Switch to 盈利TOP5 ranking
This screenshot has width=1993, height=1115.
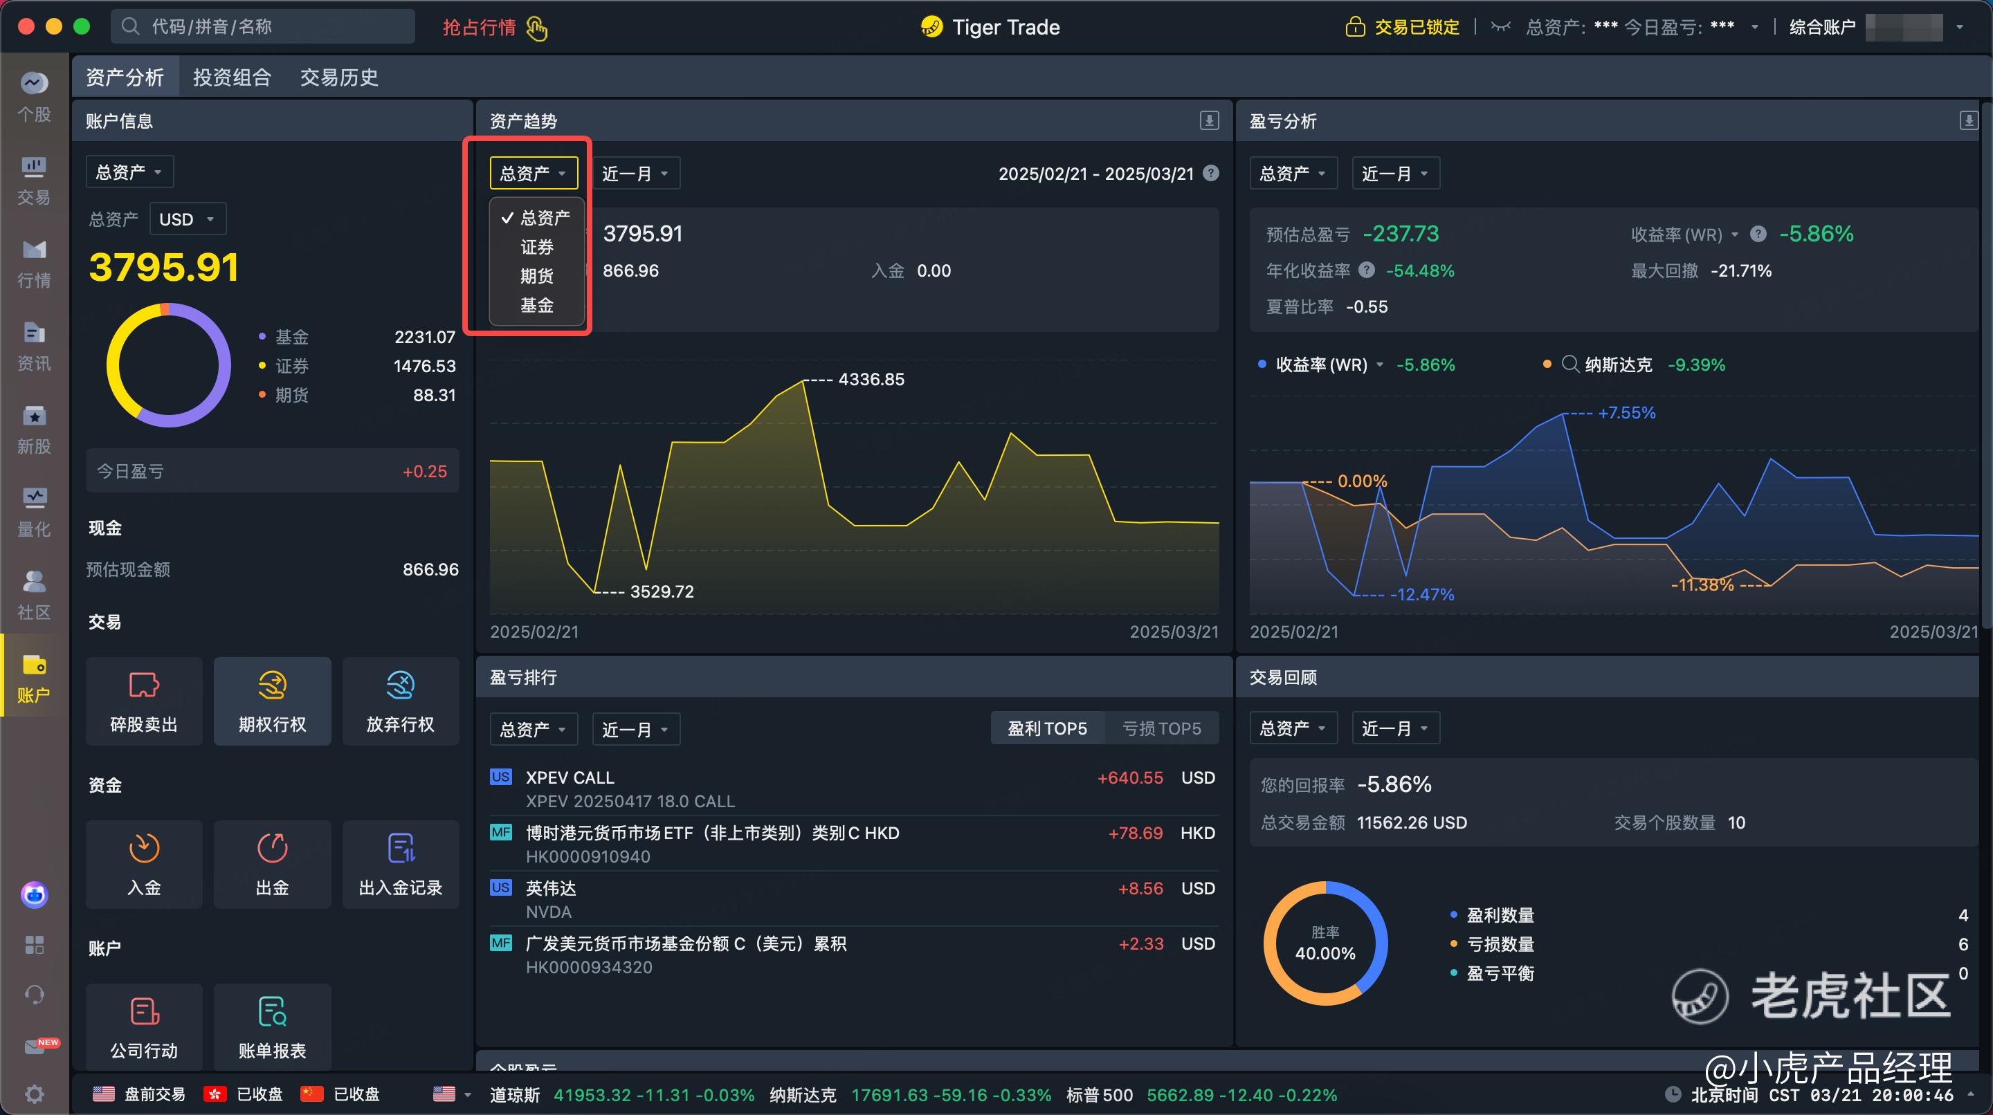click(1047, 728)
